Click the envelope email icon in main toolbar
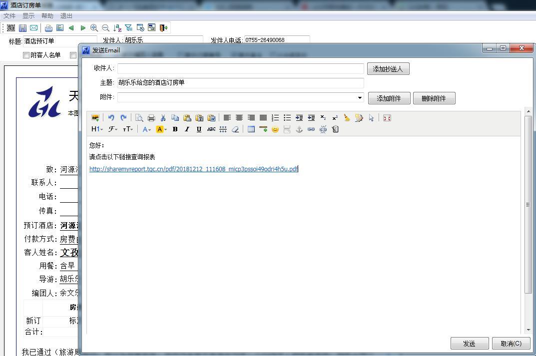The width and height of the screenshot is (536, 356). pyautogui.click(x=34, y=28)
